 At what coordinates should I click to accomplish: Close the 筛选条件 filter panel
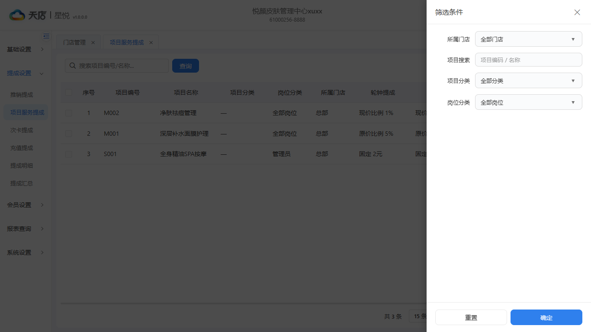tap(577, 12)
